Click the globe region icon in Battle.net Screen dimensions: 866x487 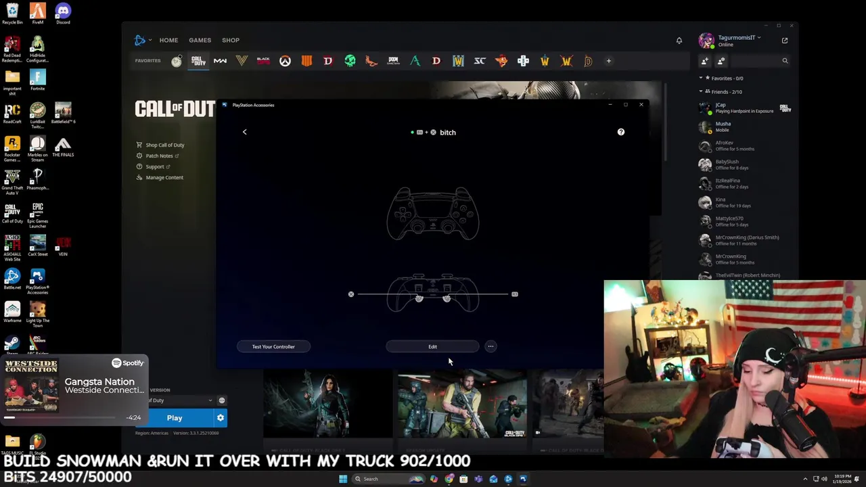coord(221,400)
